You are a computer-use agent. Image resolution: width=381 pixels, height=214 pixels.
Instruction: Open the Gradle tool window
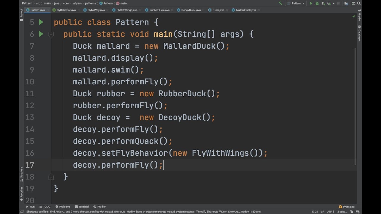coord(359,15)
